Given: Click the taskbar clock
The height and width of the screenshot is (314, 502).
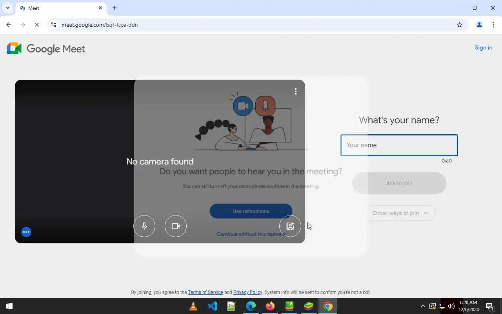Looking at the screenshot, I should (469, 306).
